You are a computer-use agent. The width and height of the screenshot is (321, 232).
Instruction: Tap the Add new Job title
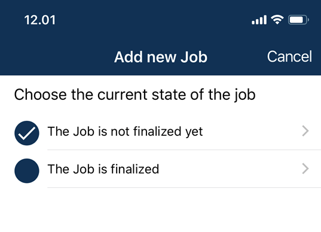(161, 57)
